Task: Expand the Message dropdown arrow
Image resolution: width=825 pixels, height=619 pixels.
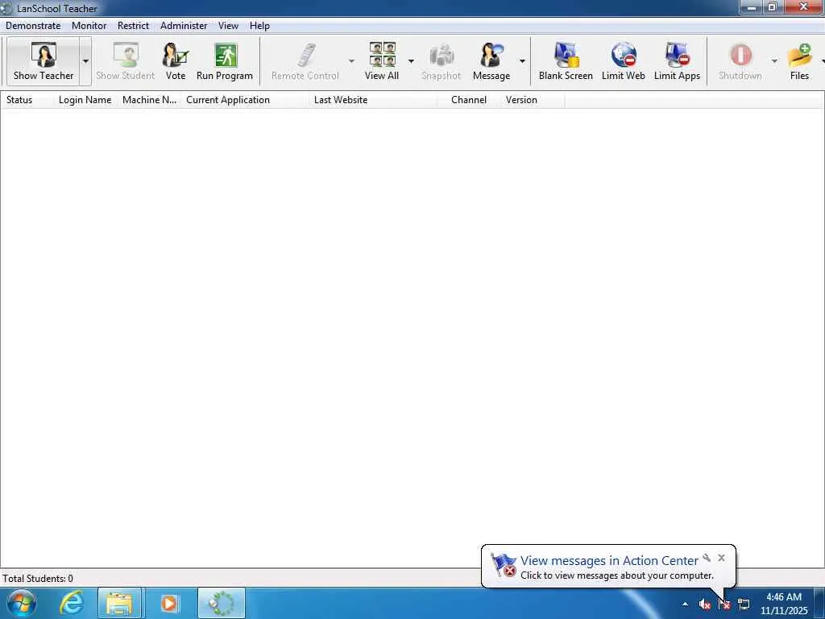Action: coord(522,61)
